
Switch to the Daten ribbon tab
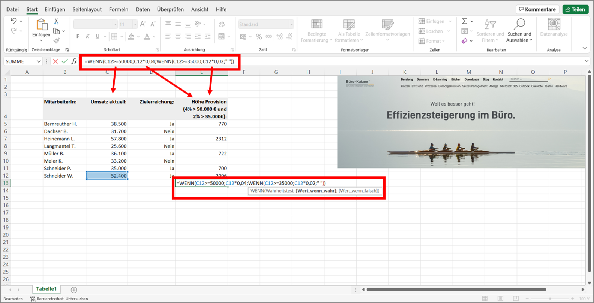(x=142, y=9)
